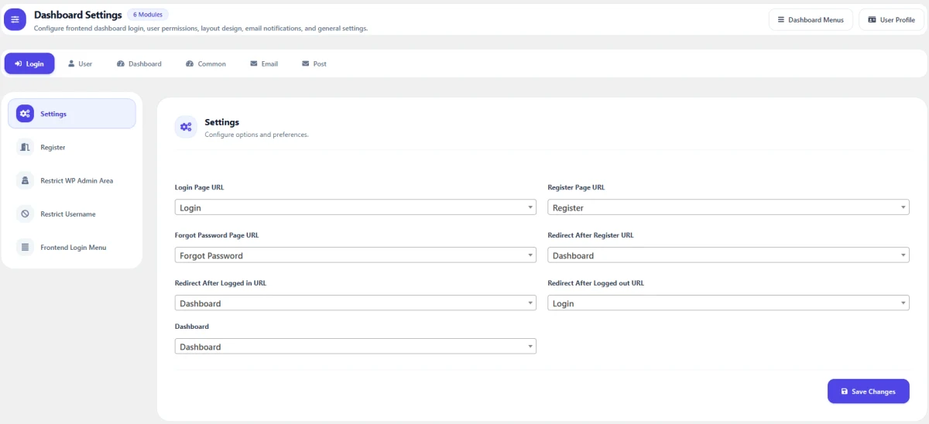Open the Login Page URL dropdown
Image resolution: width=929 pixels, height=424 pixels.
point(355,207)
